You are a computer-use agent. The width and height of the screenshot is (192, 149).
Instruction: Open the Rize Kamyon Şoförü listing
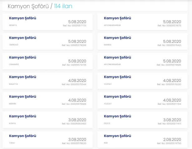click(118, 136)
